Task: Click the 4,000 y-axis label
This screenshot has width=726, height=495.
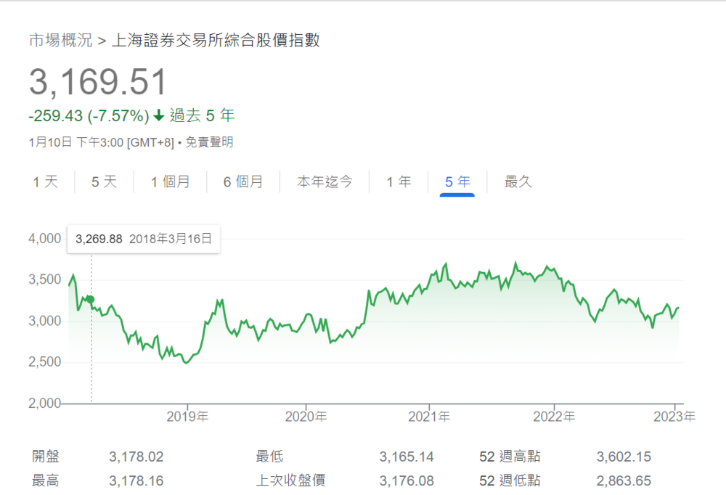Action: (x=44, y=239)
